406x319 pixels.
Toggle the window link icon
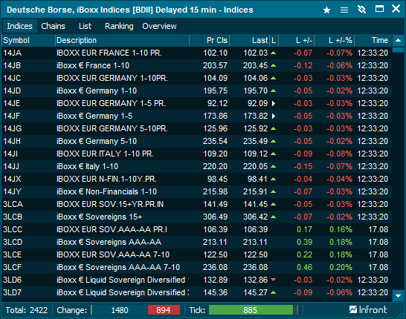tap(361, 10)
